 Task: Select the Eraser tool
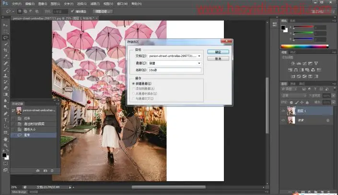click(5, 88)
